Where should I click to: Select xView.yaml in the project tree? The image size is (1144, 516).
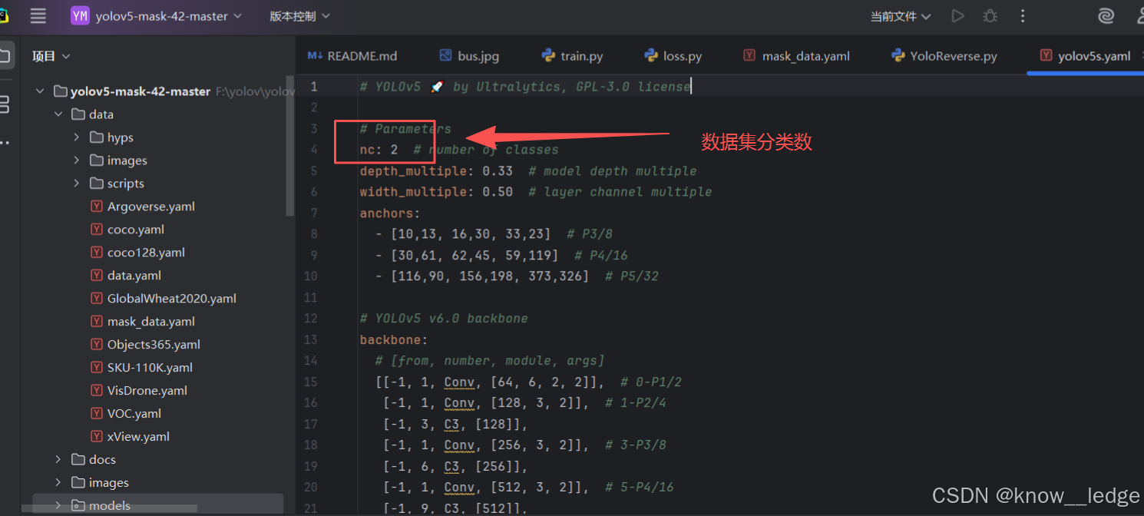[x=138, y=437]
